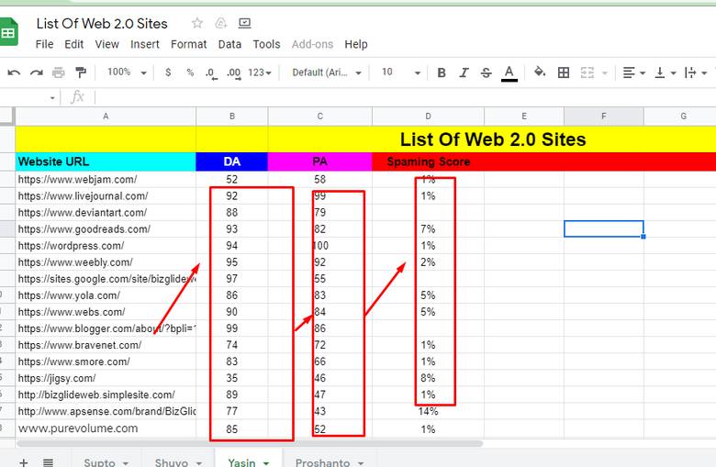This screenshot has width=716, height=467.
Task: Open the Edit menu
Action: (74, 44)
